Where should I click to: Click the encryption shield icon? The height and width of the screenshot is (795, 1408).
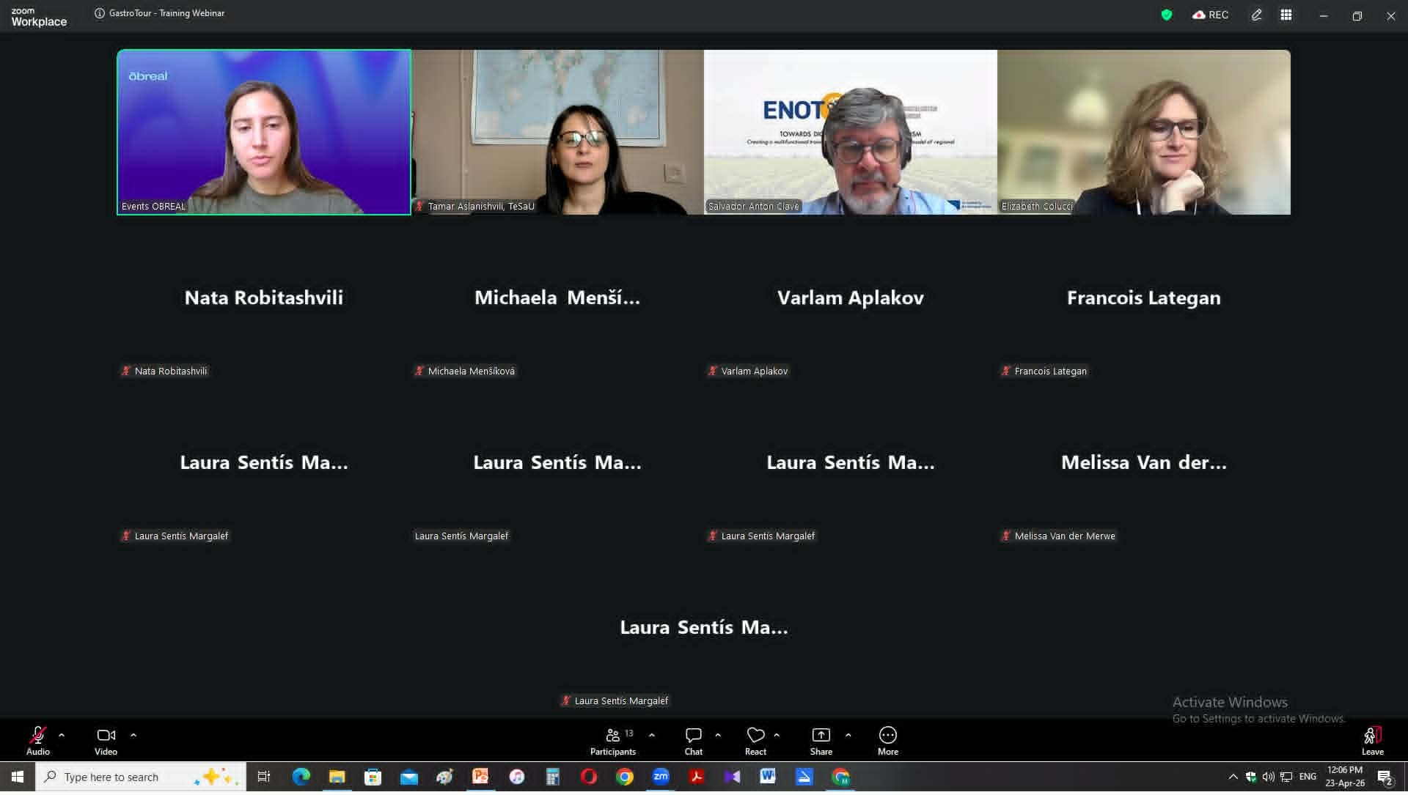click(1167, 15)
